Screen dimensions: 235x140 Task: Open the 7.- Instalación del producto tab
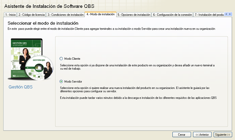pos(209,15)
